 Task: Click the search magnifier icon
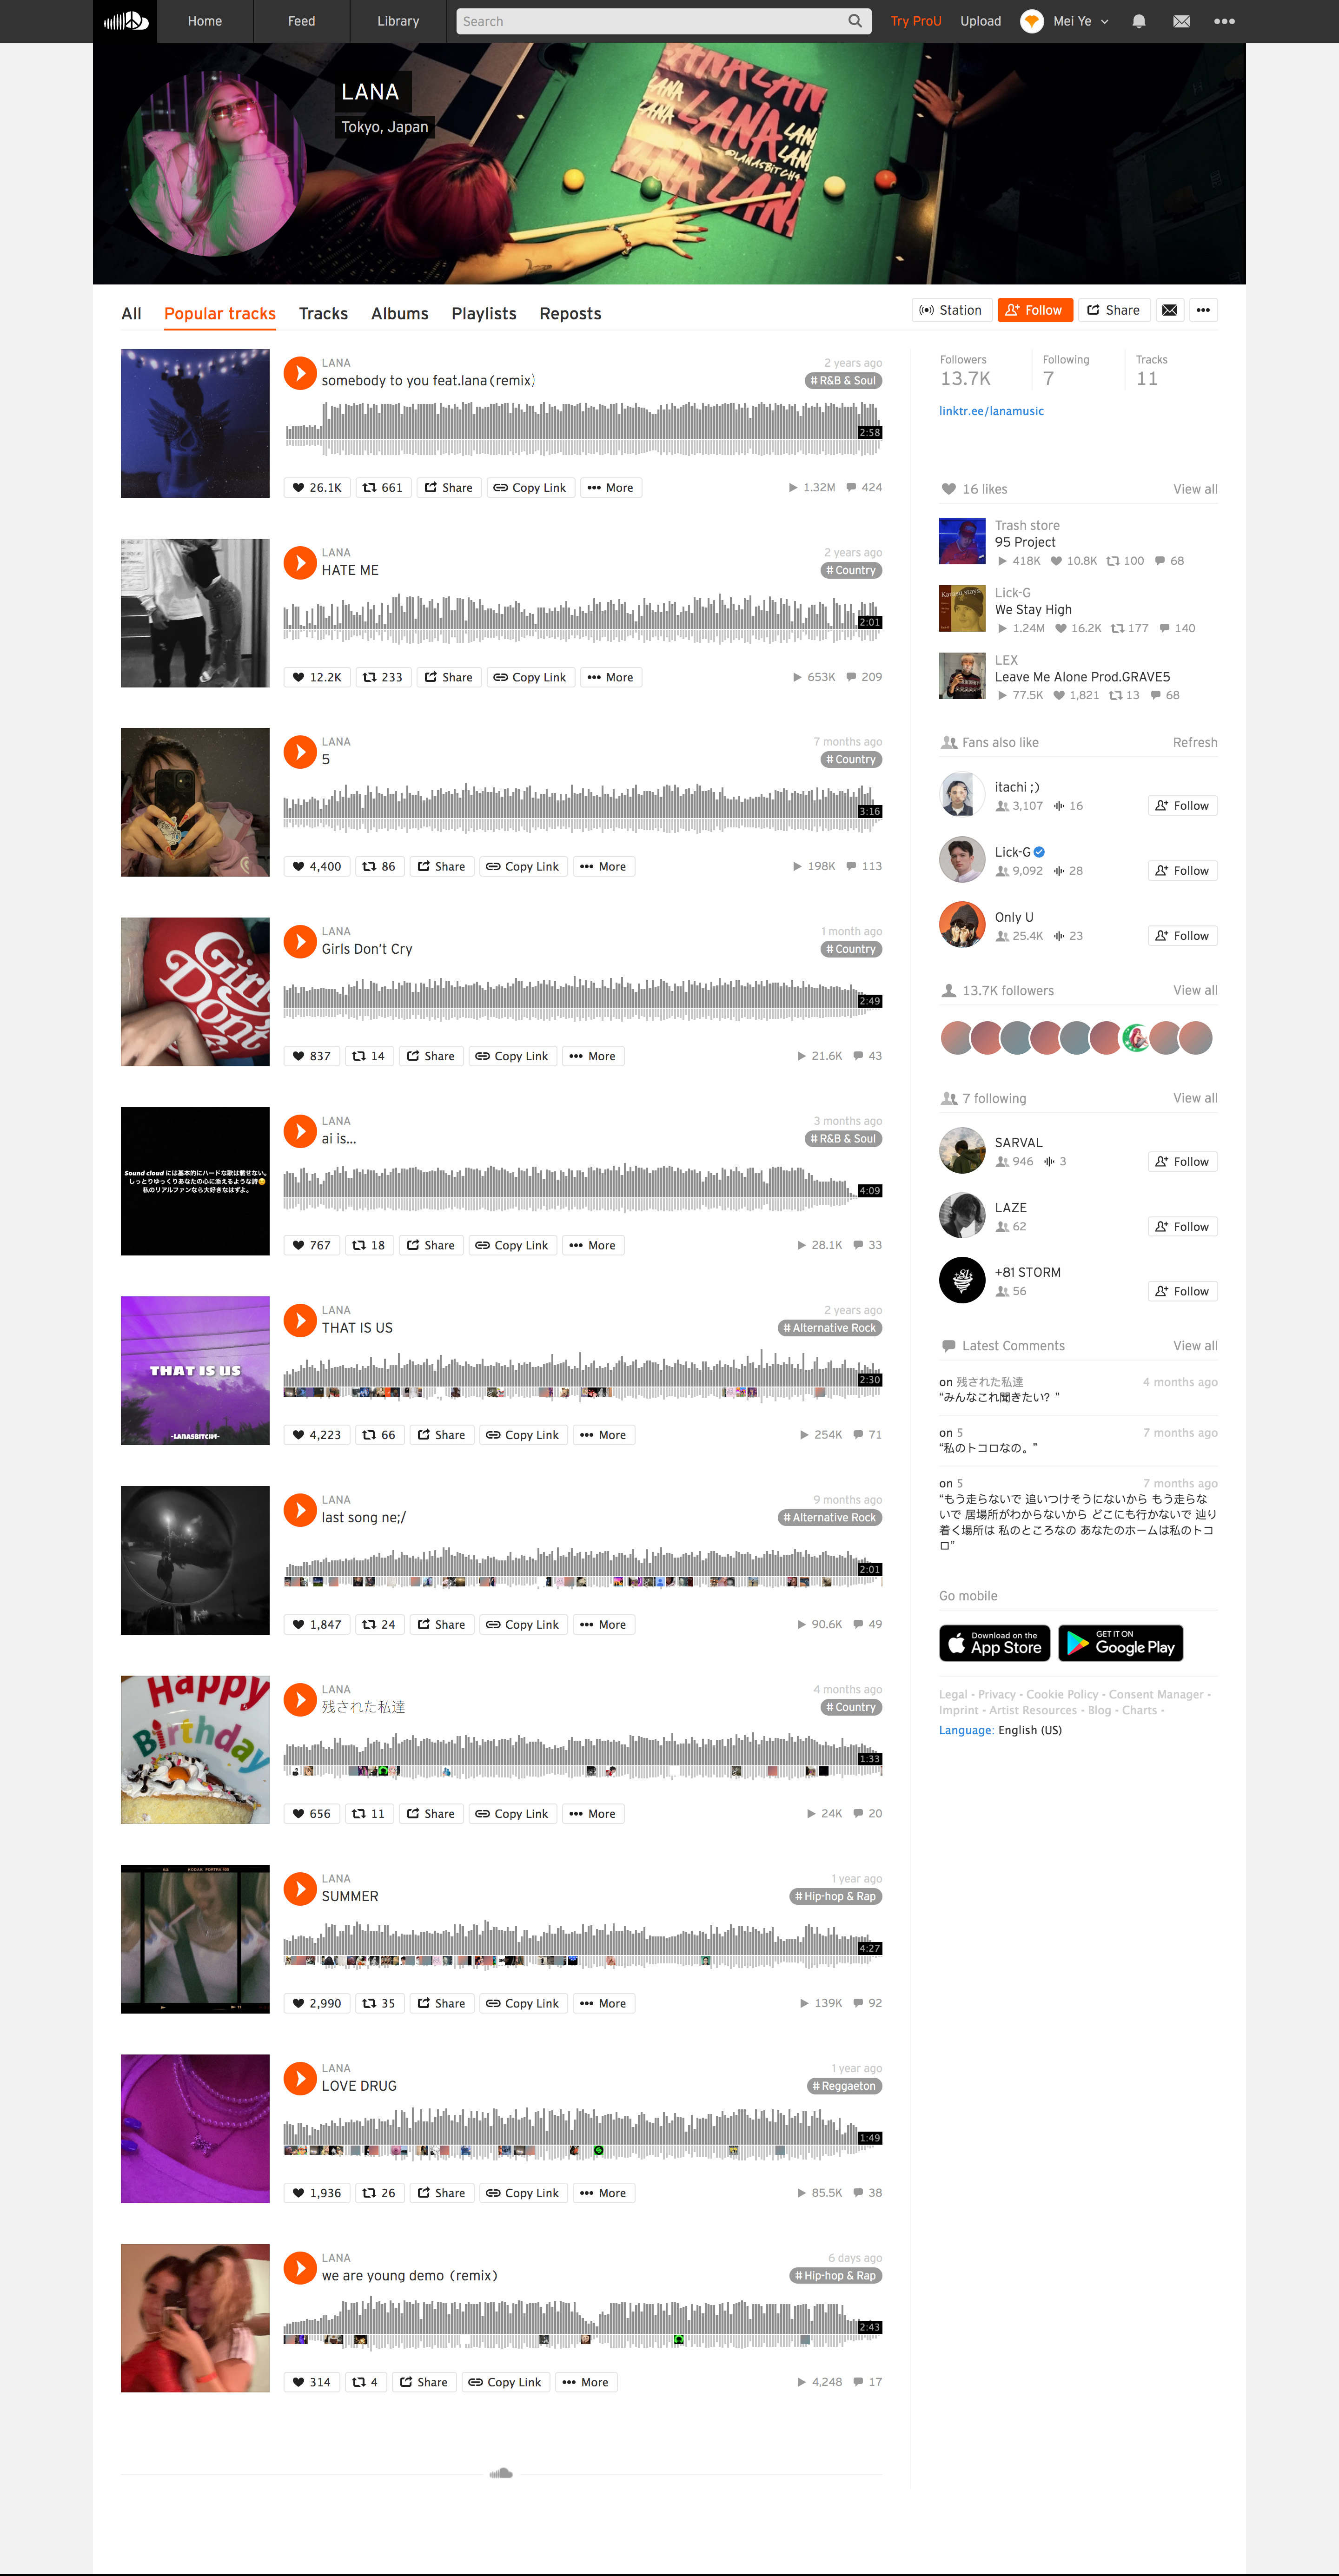[854, 21]
